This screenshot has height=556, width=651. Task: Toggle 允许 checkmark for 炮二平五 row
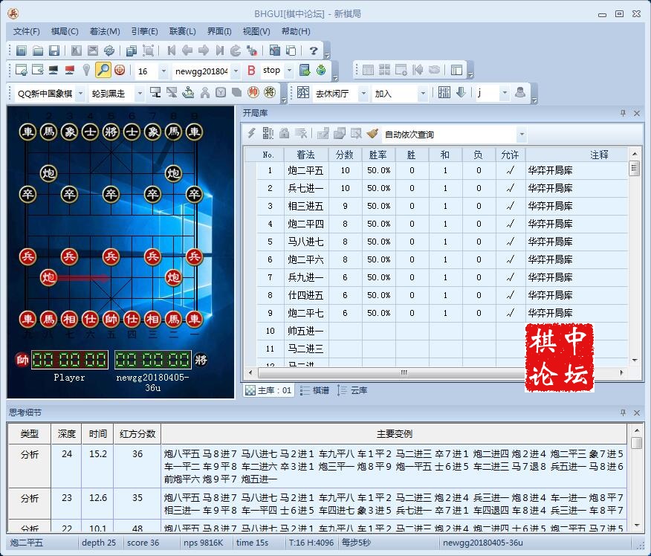coord(511,170)
